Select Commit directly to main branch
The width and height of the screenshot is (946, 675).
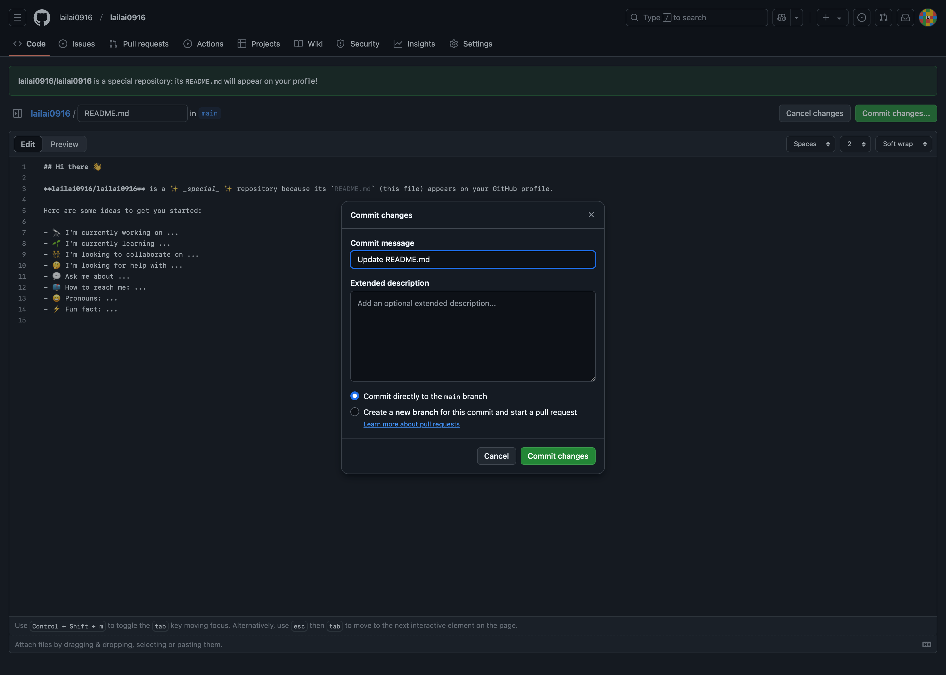(x=354, y=396)
